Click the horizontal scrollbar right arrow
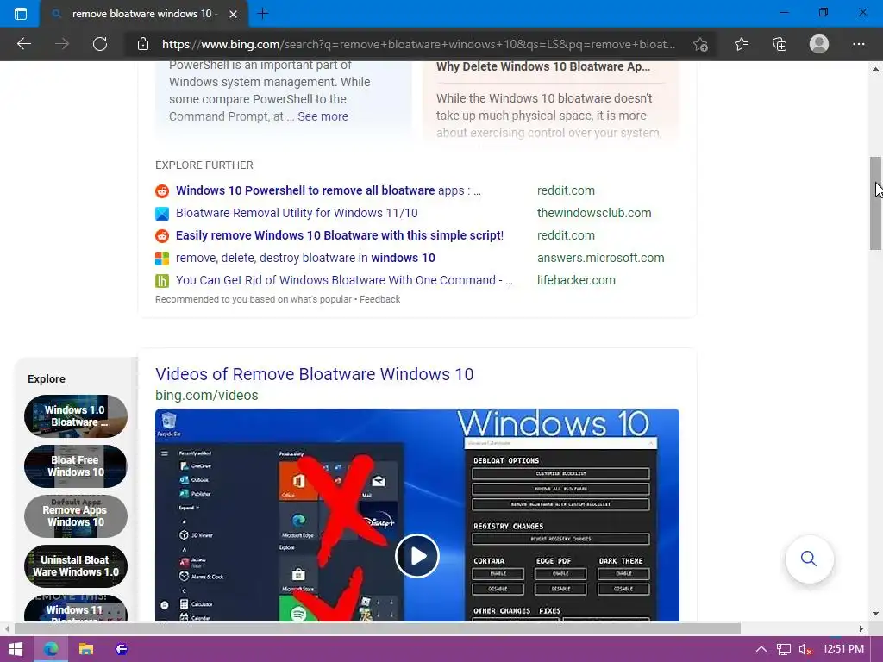 tap(861, 628)
